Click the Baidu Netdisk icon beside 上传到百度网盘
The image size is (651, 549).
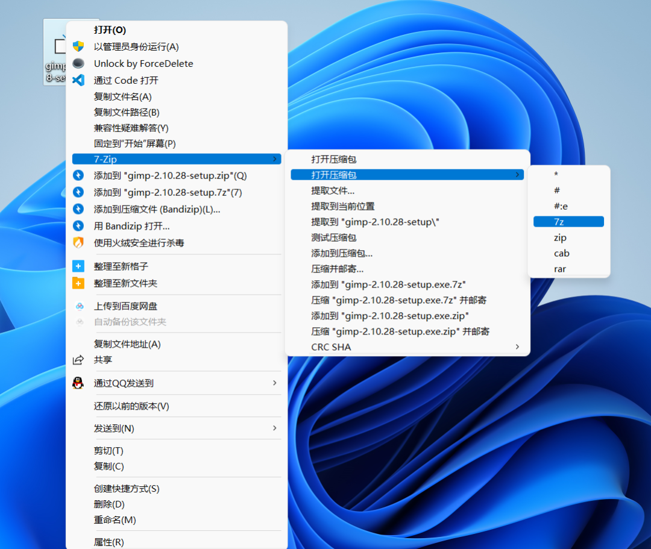(80, 306)
